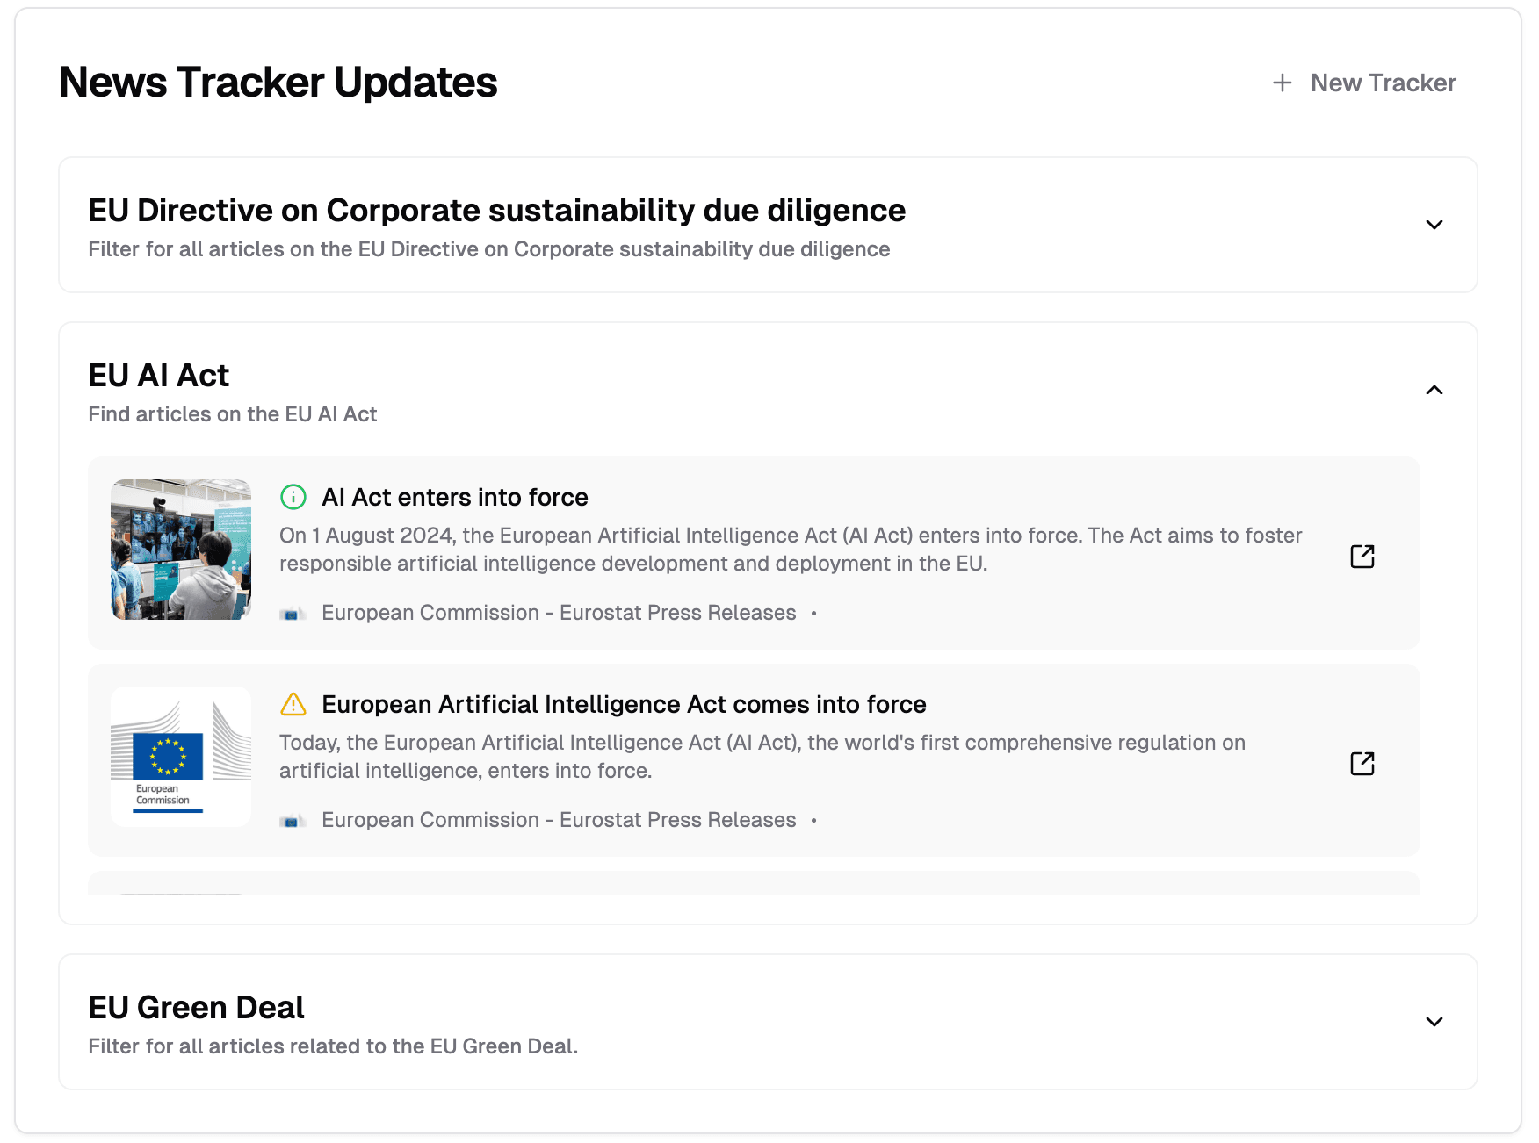Open external link for 'AI Act enters into force'
Screen dimensions: 1539x1143
coord(1362,557)
